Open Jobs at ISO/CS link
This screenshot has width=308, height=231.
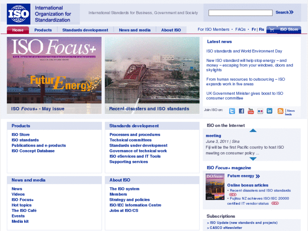[124, 211]
